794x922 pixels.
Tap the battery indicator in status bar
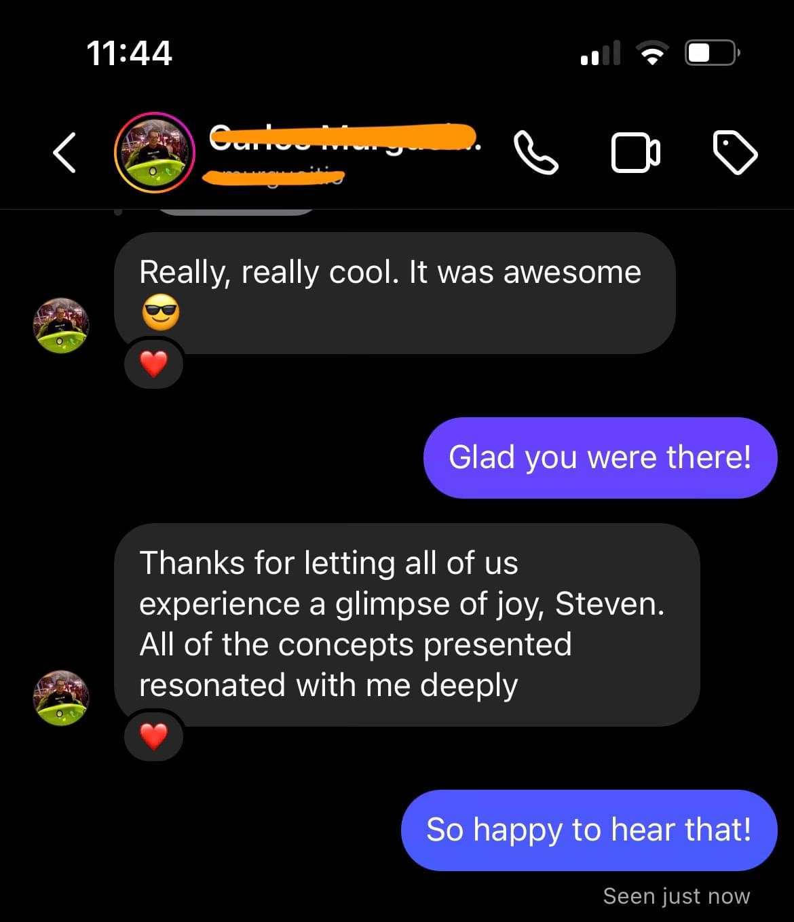713,53
